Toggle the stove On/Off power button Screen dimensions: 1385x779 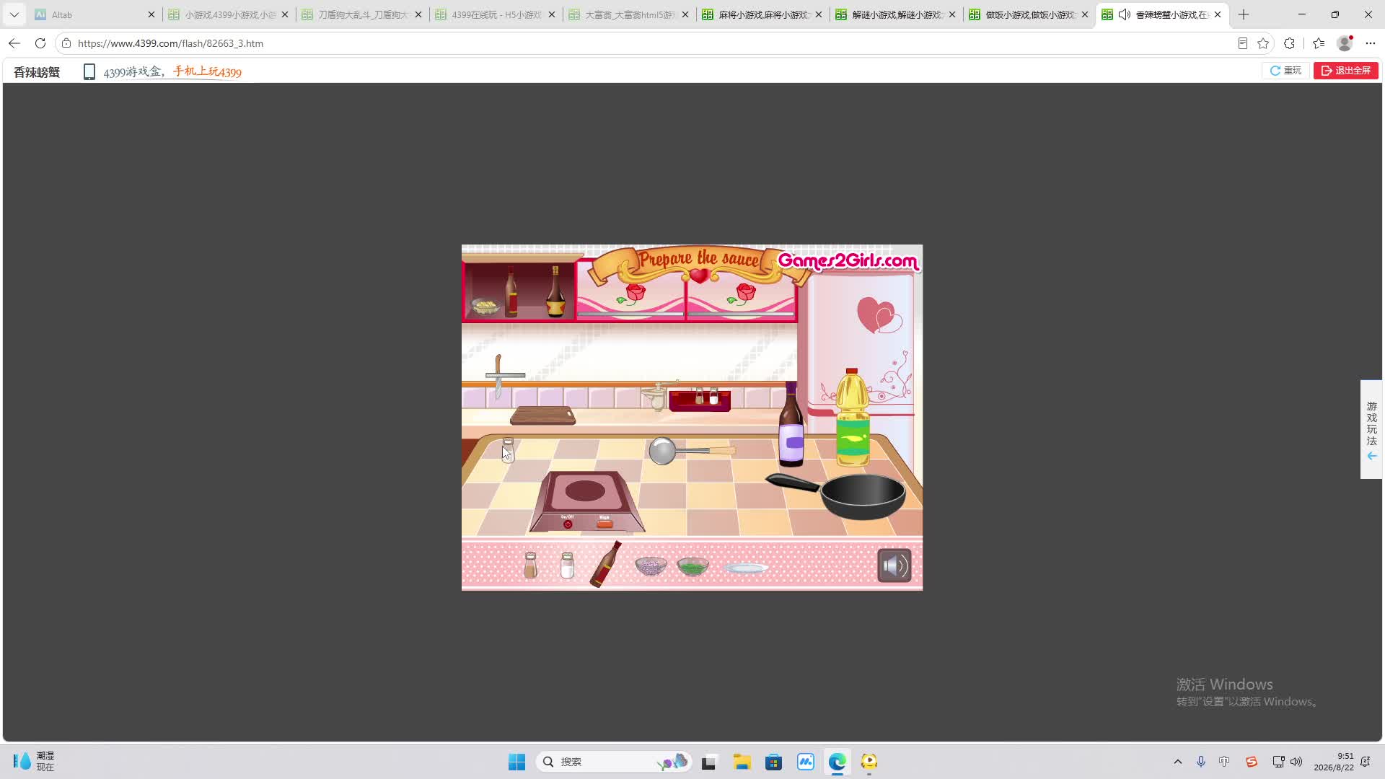(x=568, y=524)
